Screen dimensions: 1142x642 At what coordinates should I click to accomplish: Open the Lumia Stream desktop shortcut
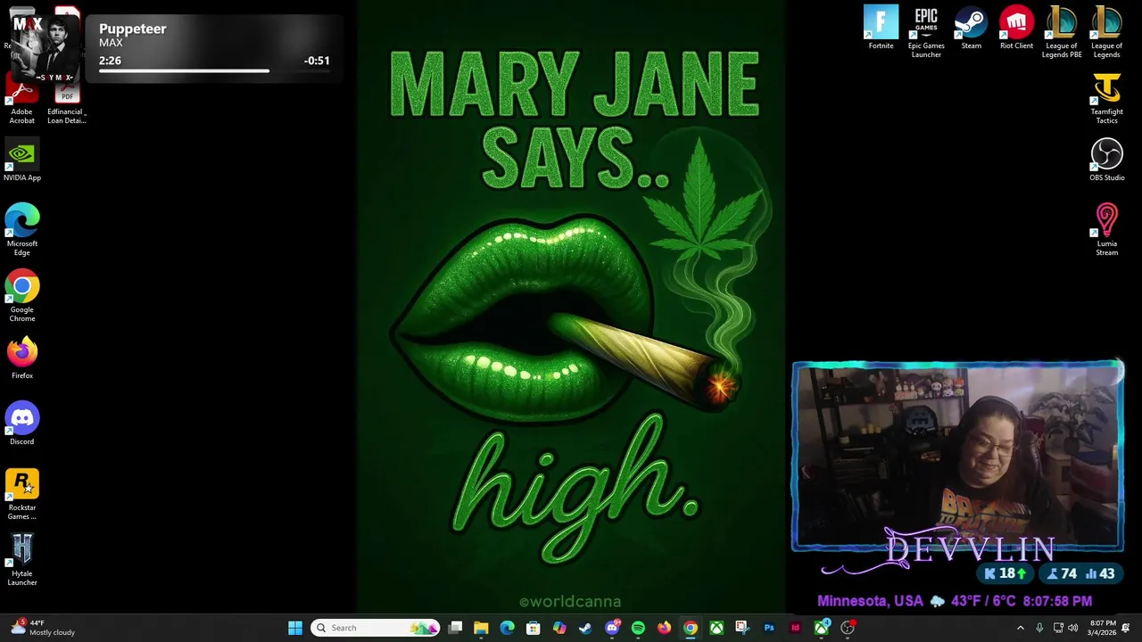click(1106, 229)
